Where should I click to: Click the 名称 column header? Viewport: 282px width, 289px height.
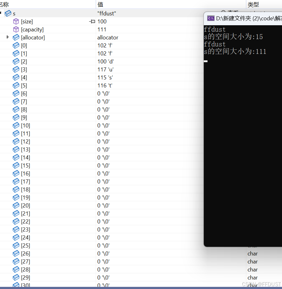pos(4,4)
